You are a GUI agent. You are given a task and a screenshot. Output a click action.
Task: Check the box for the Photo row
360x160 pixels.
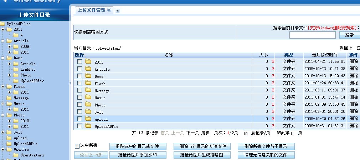pos(80,104)
